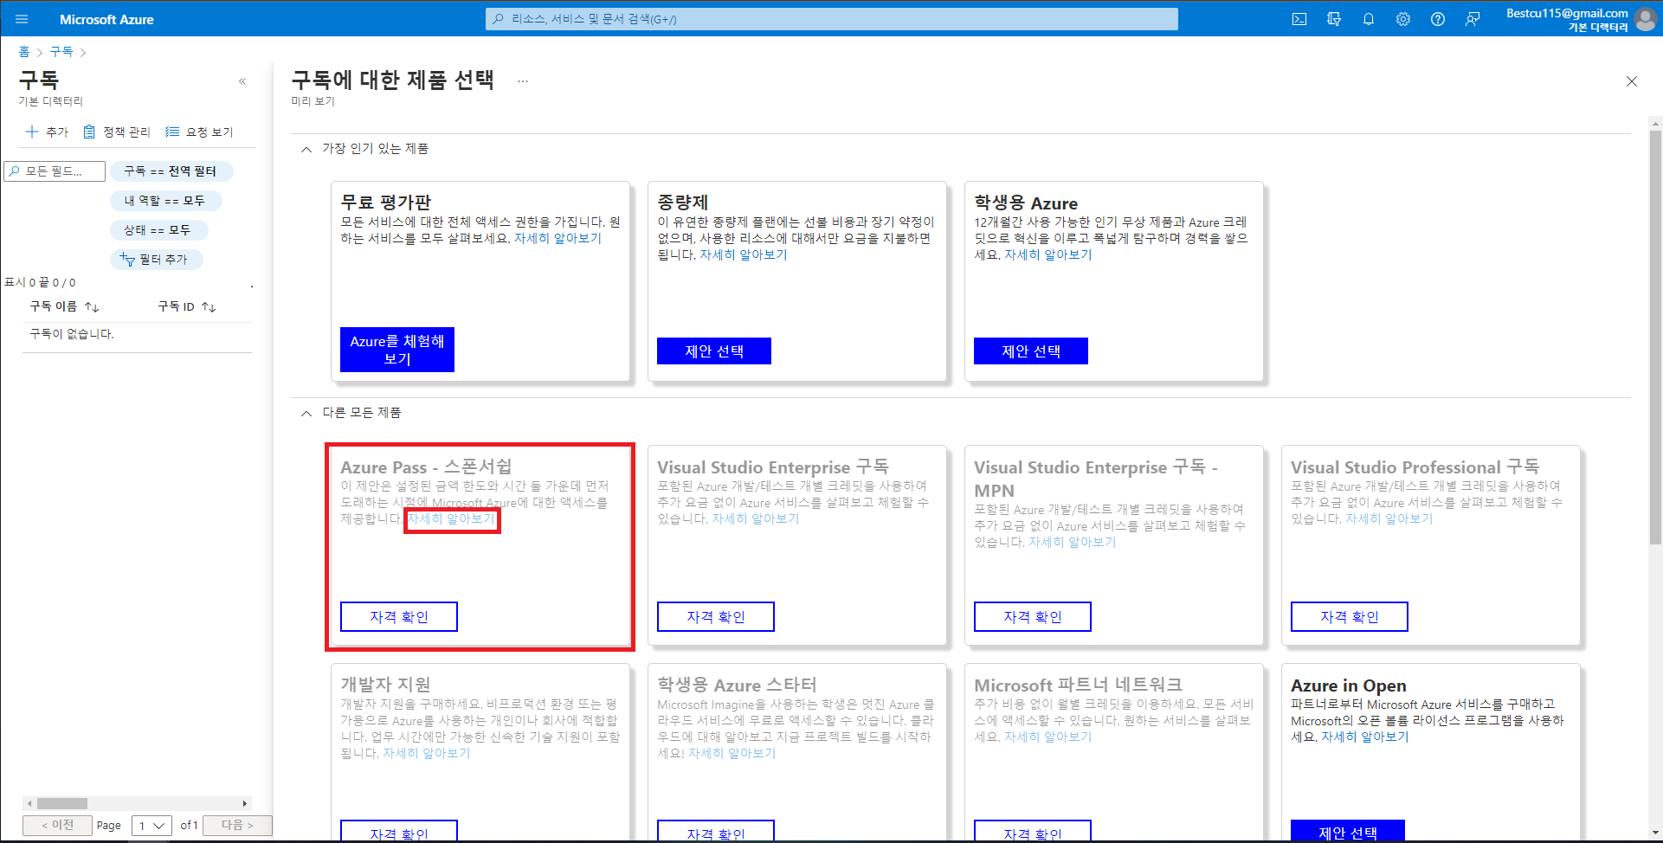Open 자세히 알아보기 link in 학생용 Azure card
Viewport: 1663px width, 843px height.
pos(1048,254)
